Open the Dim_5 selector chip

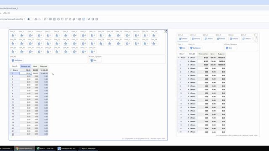pos(49,35)
